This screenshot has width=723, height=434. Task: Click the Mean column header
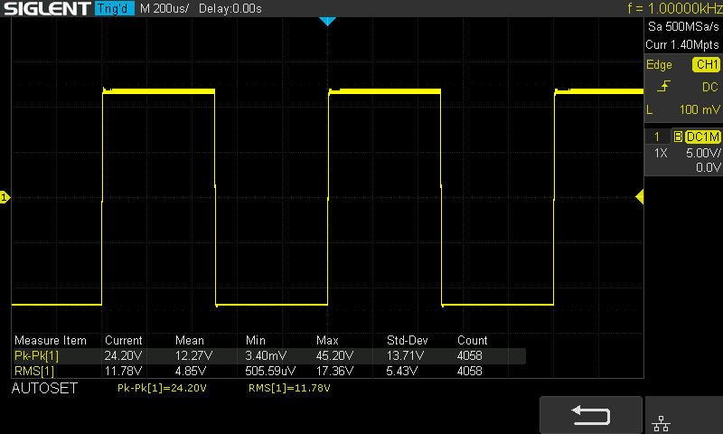click(x=190, y=340)
